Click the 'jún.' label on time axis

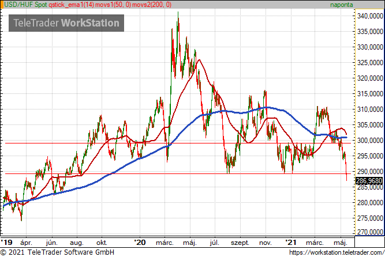51,243
